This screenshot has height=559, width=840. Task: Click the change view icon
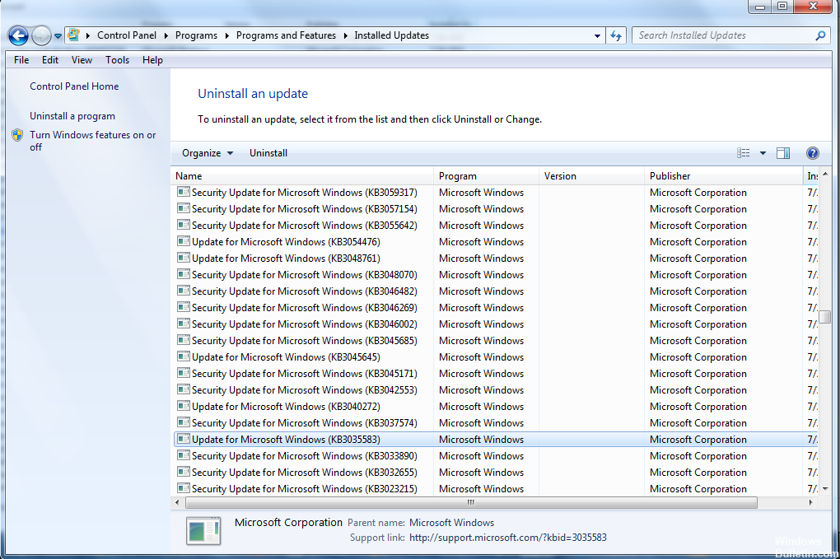[x=743, y=153]
